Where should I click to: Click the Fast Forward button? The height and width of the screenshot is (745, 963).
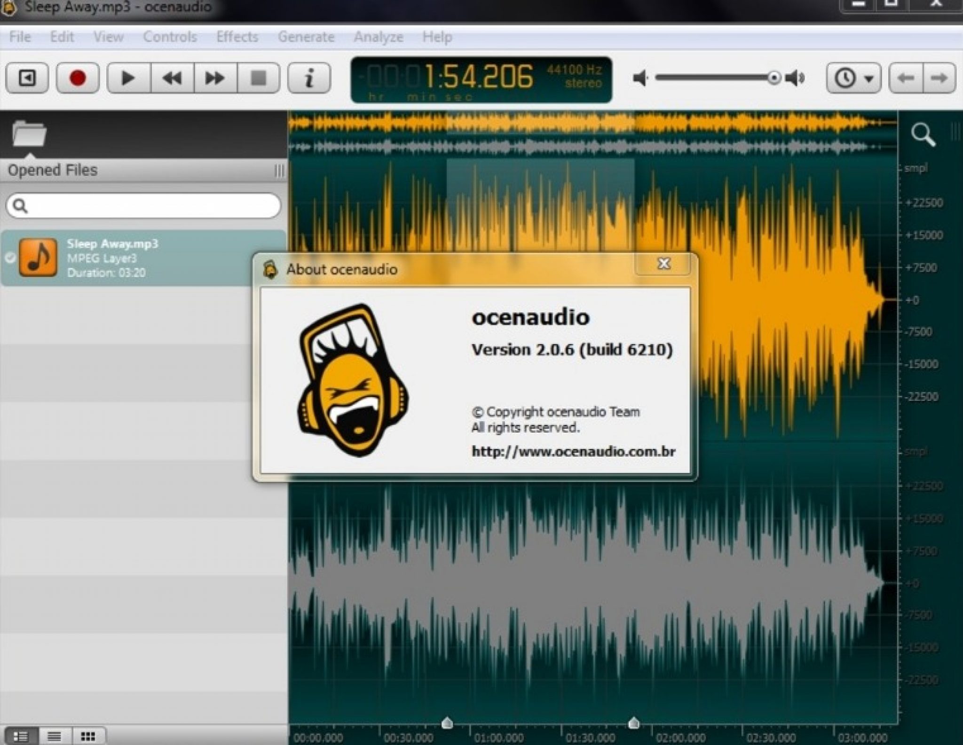[x=215, y=77]
